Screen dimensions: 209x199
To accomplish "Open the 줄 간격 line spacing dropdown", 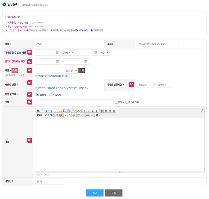I will click(49, 115).
